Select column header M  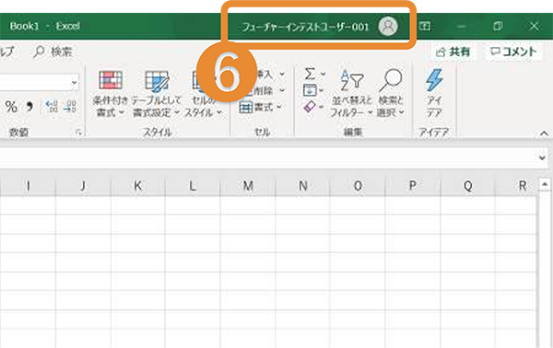coord(248,186)
